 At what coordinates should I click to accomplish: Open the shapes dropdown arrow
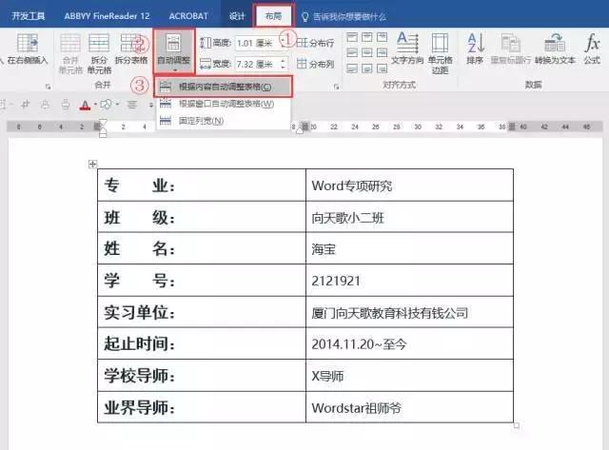point(117,105)
